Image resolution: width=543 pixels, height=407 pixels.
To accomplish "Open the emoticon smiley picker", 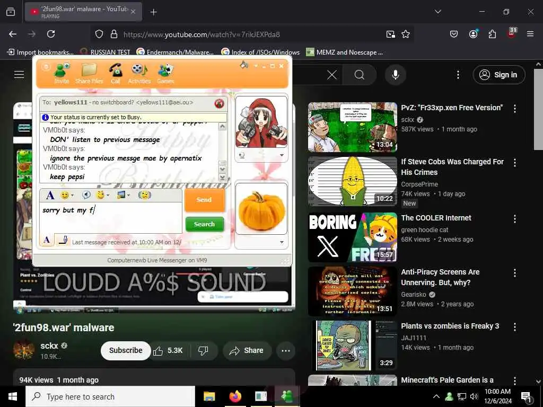I will click(x=66, y=195).
